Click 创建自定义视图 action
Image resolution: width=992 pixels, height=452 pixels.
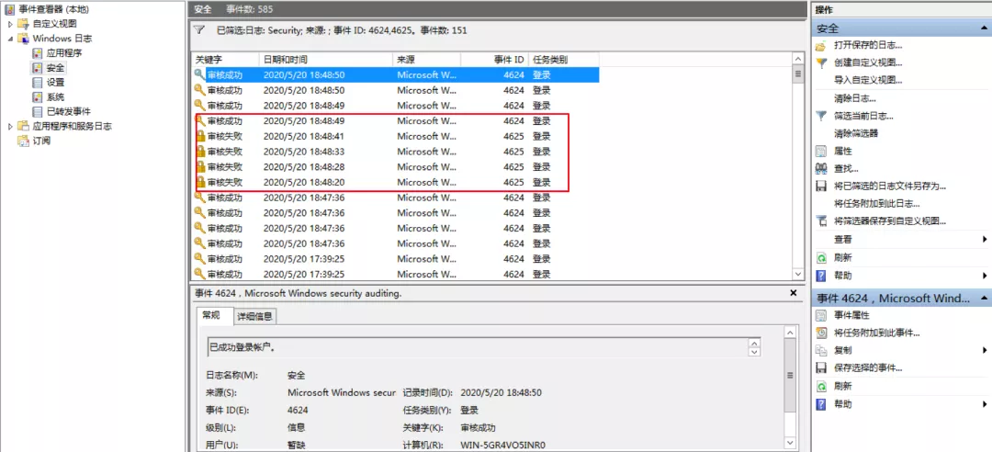pos(868,62)
